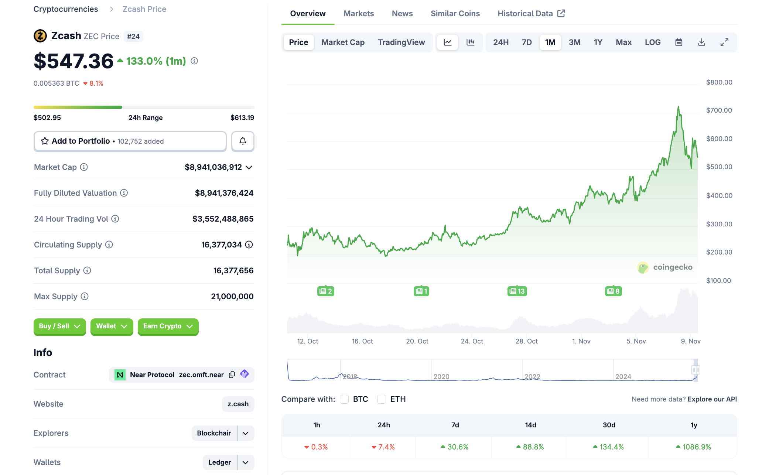Click the chart range navigator handle
Viewport: 769px width, 475px height.
(695, 370)
